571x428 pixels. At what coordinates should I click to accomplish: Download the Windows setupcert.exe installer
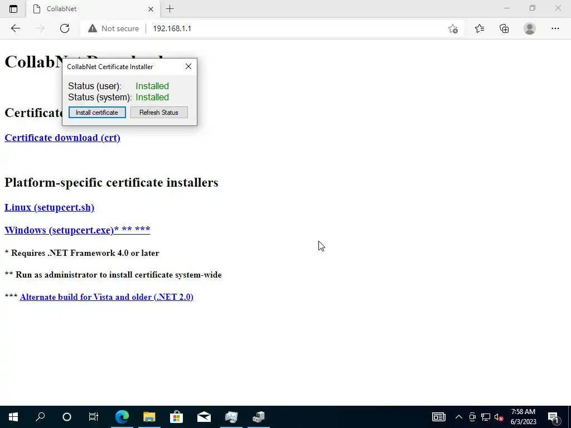pyautogui.click(x=77, y=230)
